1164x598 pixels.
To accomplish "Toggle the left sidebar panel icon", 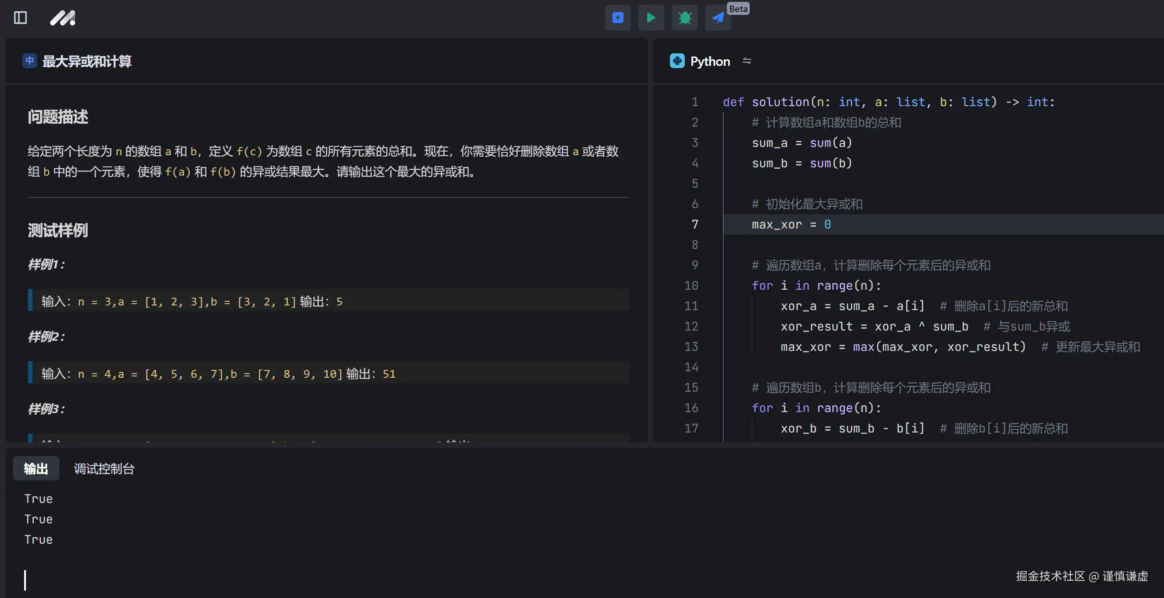I will (x=20, y=18).
